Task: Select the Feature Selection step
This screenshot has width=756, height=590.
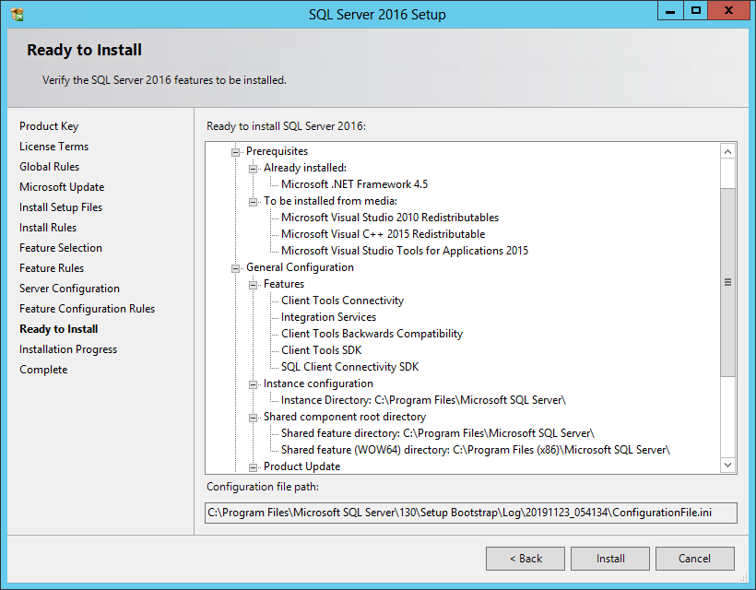Action: coord(61,248)
